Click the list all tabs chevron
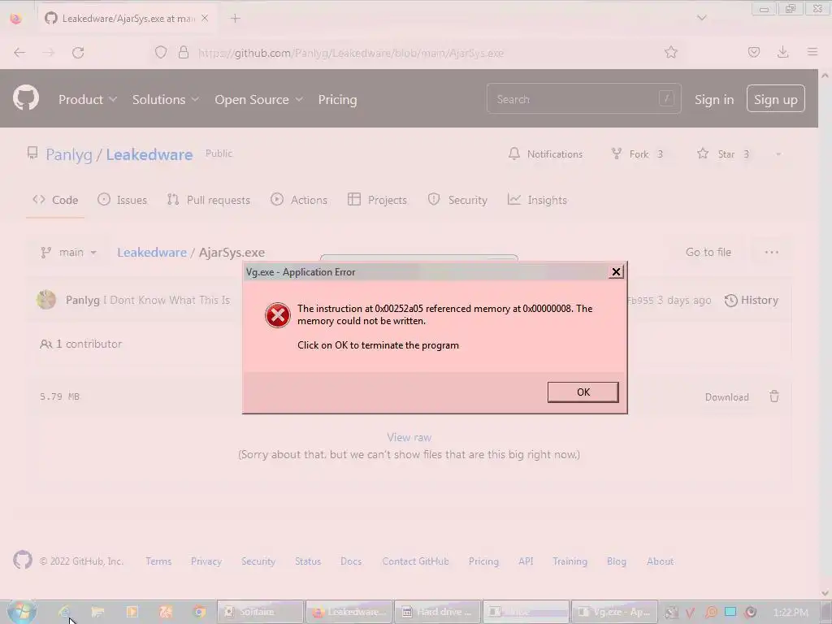The image size is (832, 624). point(701,18)
